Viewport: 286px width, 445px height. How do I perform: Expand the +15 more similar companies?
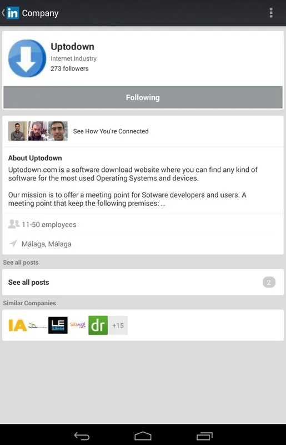pos(118,325)
